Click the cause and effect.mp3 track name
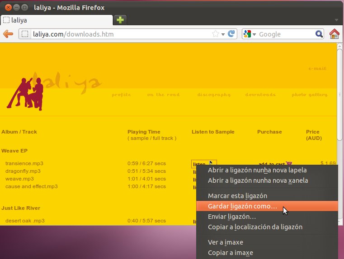 (x=31, y=186)
